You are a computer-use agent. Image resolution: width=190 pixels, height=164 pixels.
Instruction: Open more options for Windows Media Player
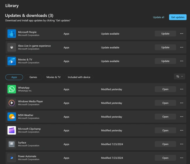[x=182, y=103]
